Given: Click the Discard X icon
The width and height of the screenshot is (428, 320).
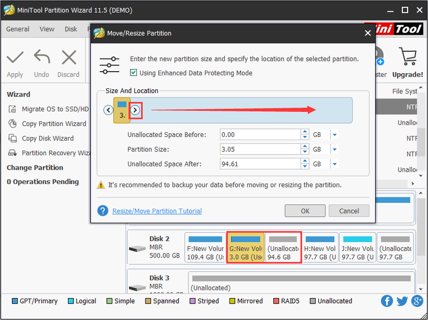Looking at the screenshot, I should click(69, 58).
